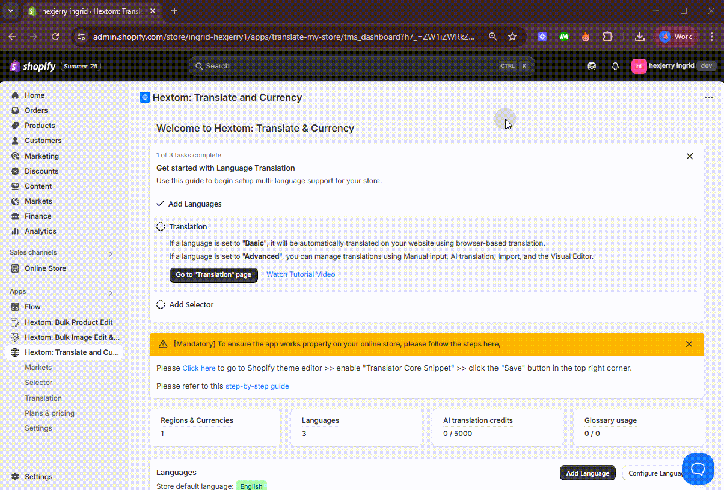Open the AI translation credits card
The image size is (724, 490).
[497, 427]
